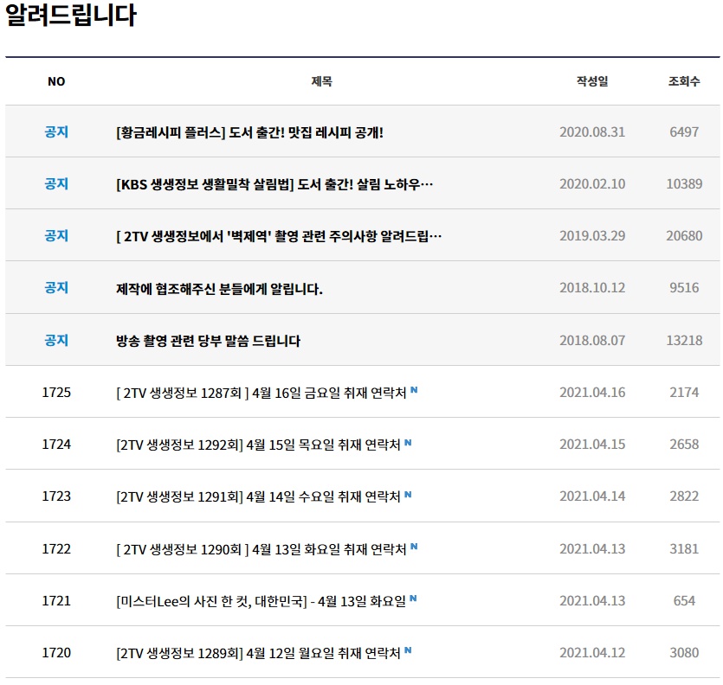
Task: Open post '1291회 4월 14일 수요일 취재 연락처'
Action: coord(258,497)
